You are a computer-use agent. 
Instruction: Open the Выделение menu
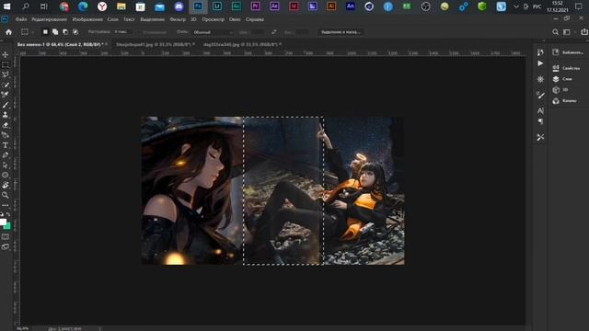(152, 19)
